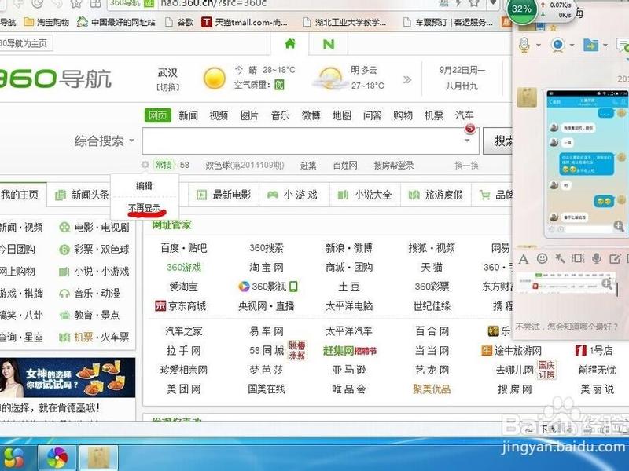Open the 360游戏 link
The height and width of the screenshot is (471, 629).
184,267
